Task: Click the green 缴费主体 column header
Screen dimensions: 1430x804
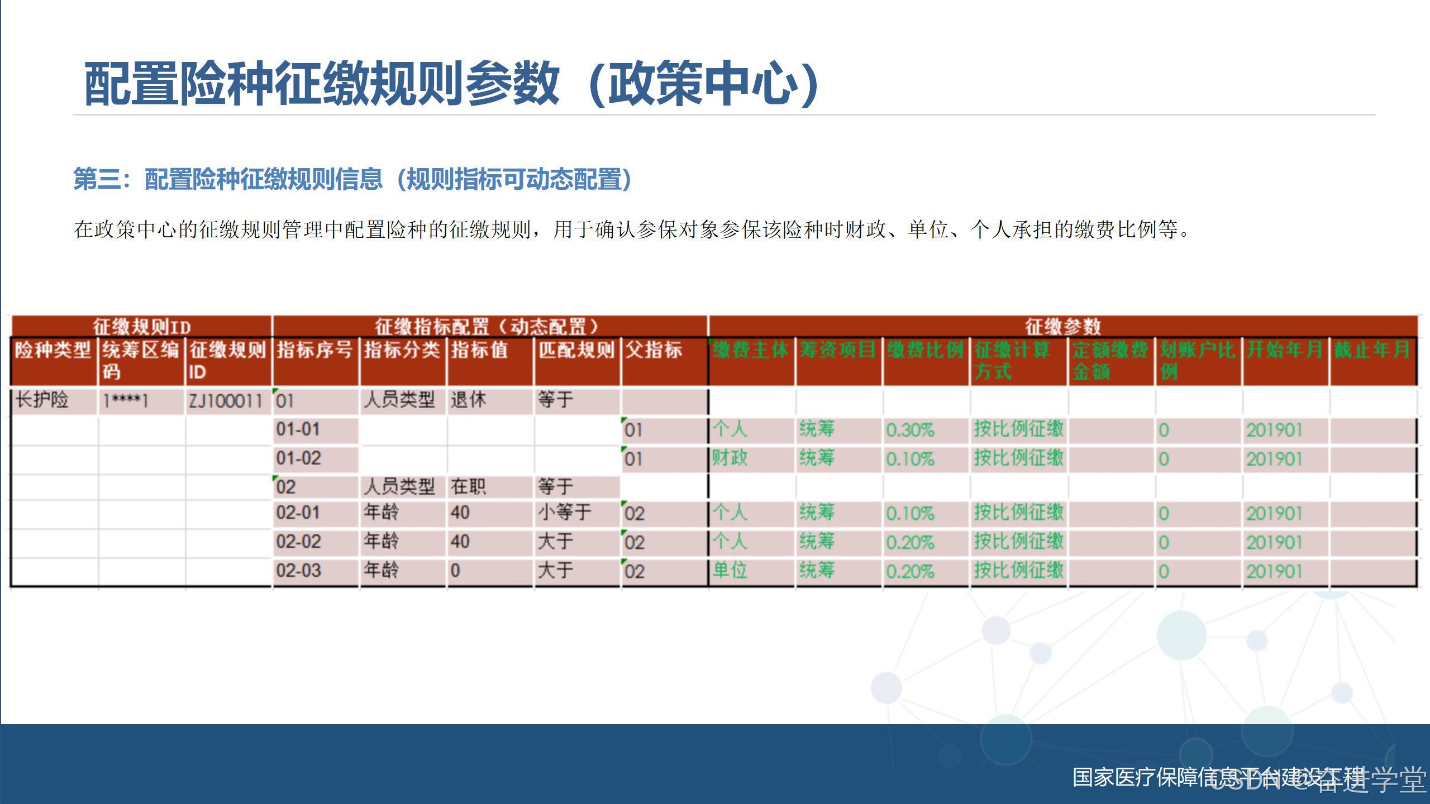Action: click(x=750, y=351)
